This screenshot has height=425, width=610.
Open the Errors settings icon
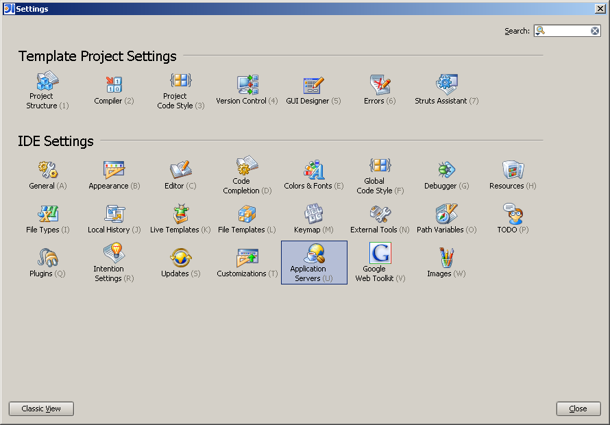(x=380, y=84)
